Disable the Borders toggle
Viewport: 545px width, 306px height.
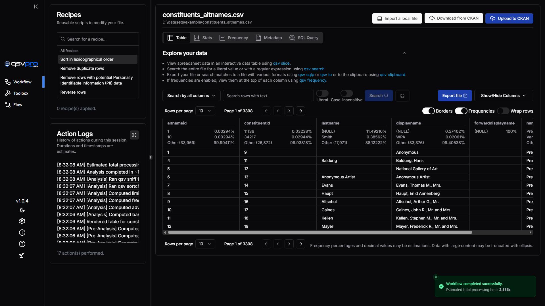pos(428,111)
